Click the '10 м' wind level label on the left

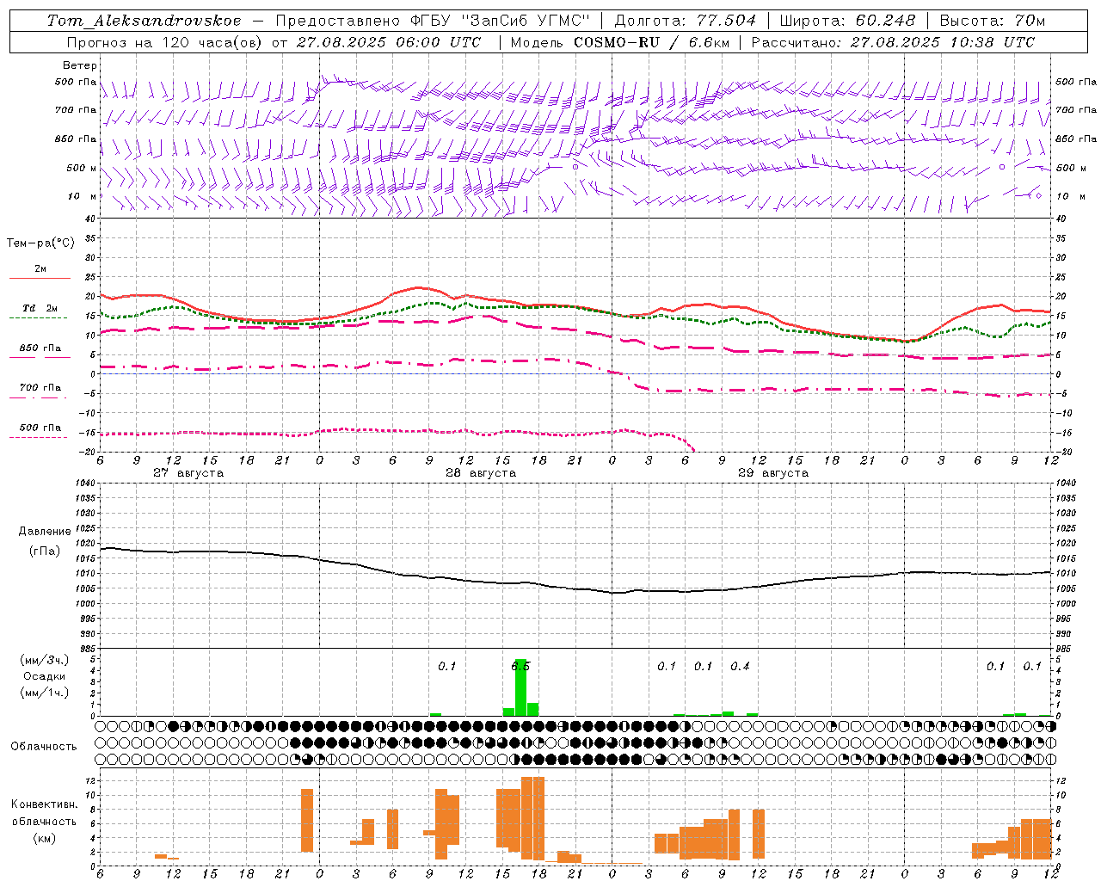tap(83, 196)
